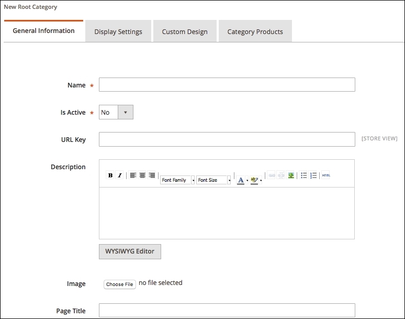Click the Name input field
Image resolution: width=405 pixels, height=319 pixels.
pyautogui.click(x=227, y=84)
